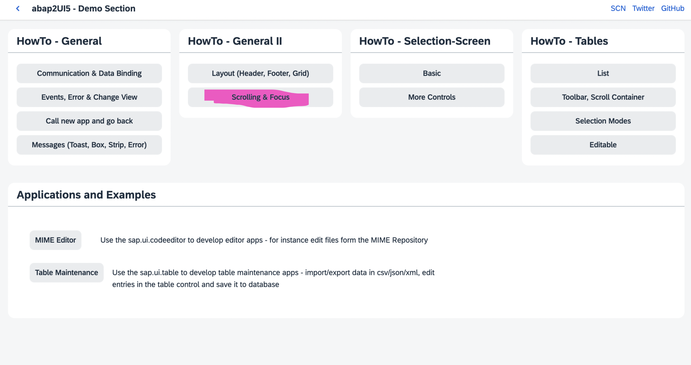Click Messages (Toast, Box, Strip, Error)
Screen dimensions: 691x365
[89, 145]
